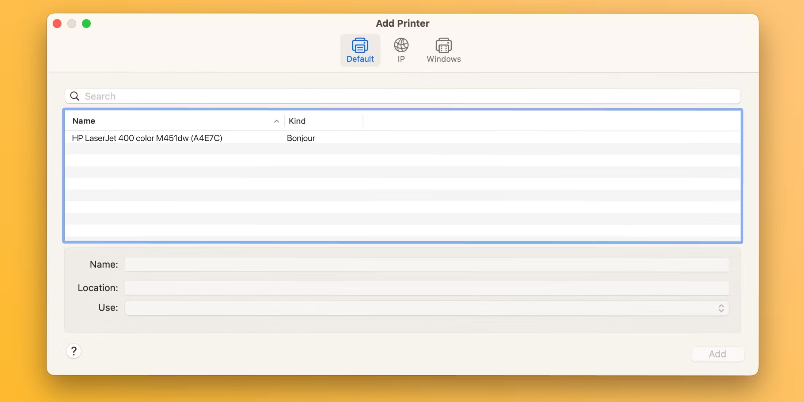Viewport: 804px width, 402px height.
Task: Click the search magnifier icon
Action: coord(75,96)
